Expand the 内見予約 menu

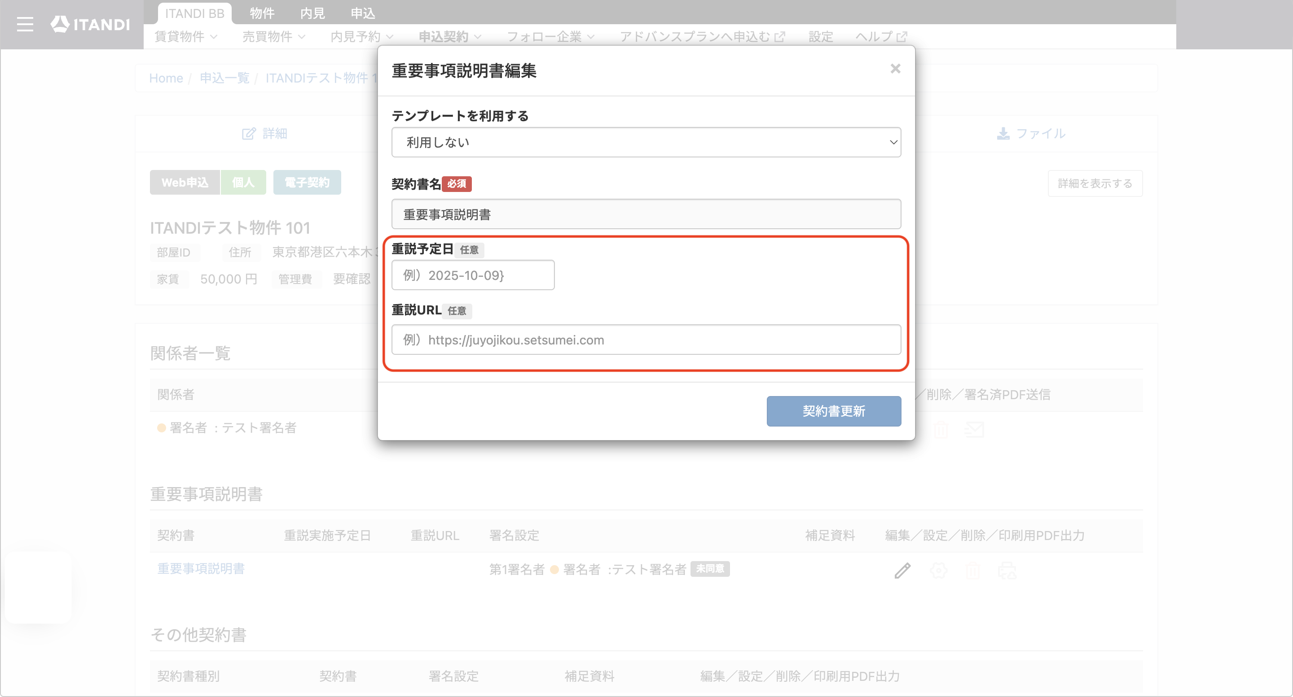(361, 37)
